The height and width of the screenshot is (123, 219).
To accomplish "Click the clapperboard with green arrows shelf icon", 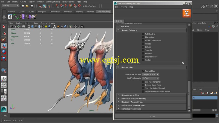I will [16, 17].
